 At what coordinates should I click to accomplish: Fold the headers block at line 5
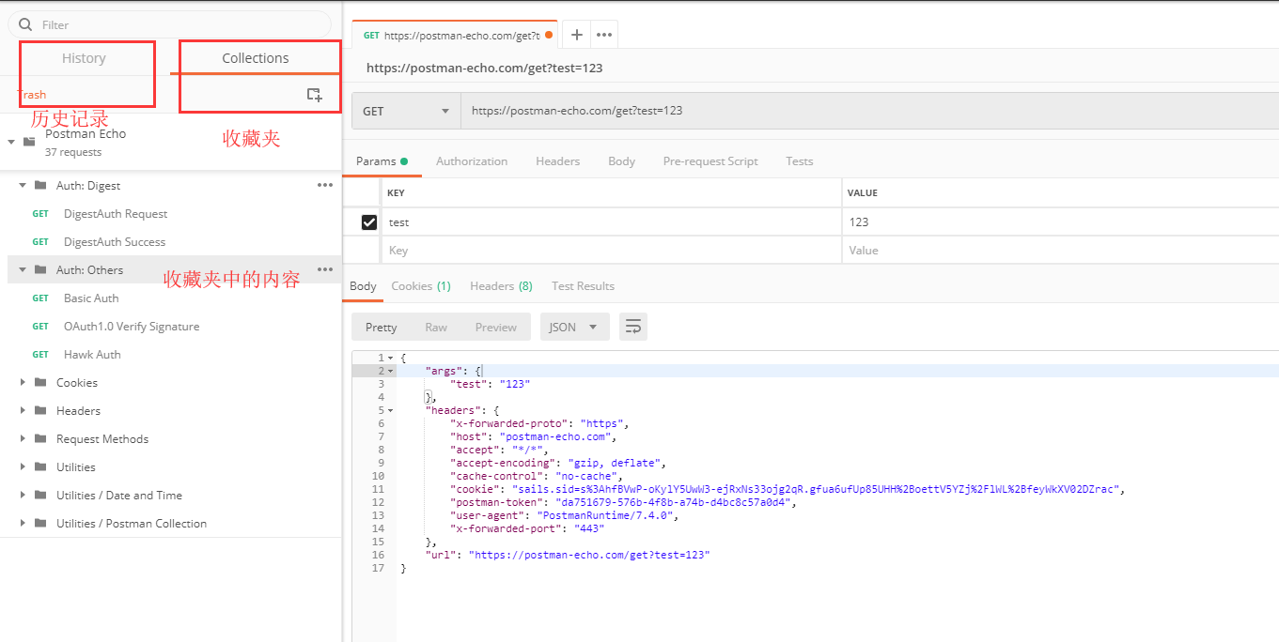[x=390, y=410]
